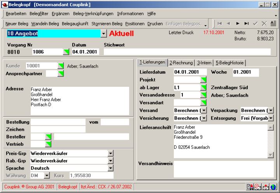This screenshot has height=193, width=280.
Task: Open the Informationen menu
Action: click(130, 14)
